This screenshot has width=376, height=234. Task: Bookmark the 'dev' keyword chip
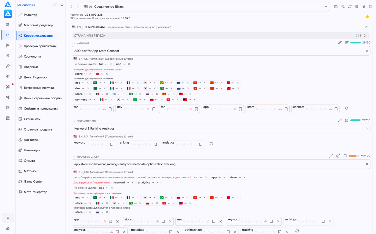click(x=154, y=109)
